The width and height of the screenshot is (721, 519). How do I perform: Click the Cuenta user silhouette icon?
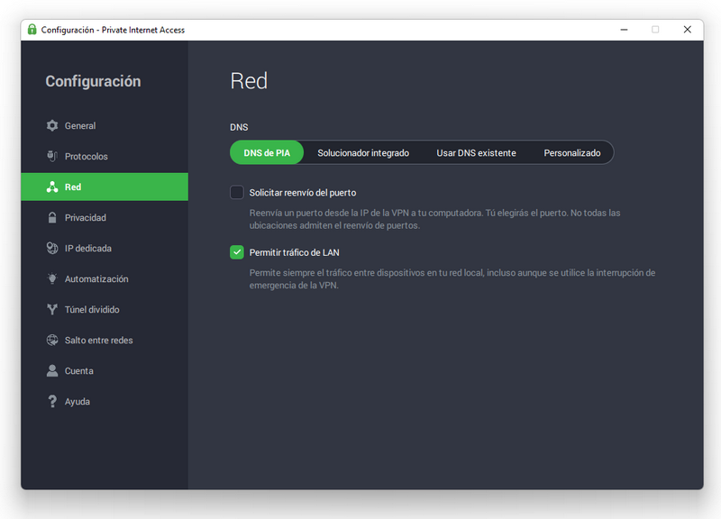tap(52, 371)
